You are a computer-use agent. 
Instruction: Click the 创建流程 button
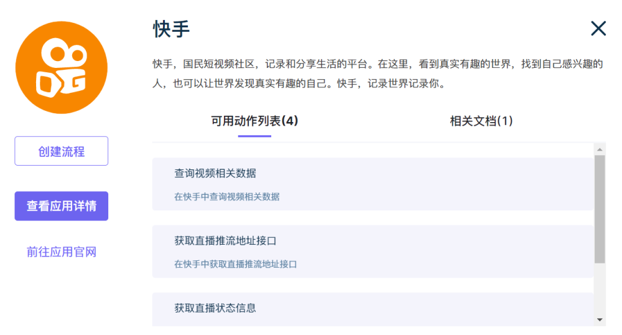coord(62,151)
